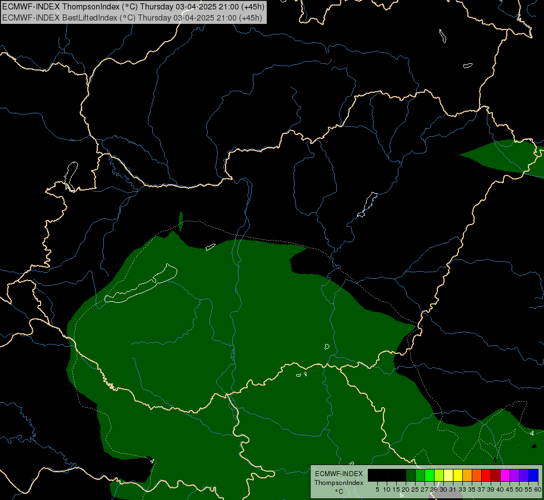This screenshot has width=544, height=500.
Task: Click the "°C" unit label in legend
Action: point(339,491)
